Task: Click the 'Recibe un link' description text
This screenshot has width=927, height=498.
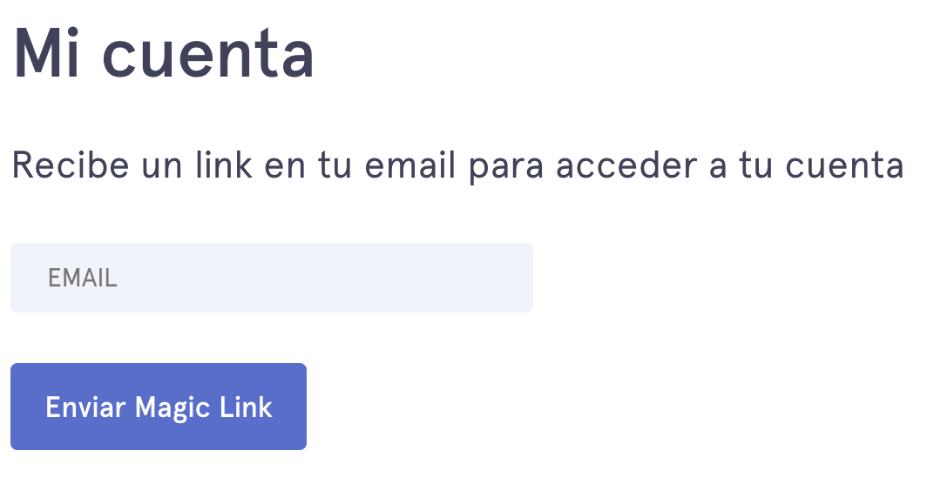Action: [457, 165]
